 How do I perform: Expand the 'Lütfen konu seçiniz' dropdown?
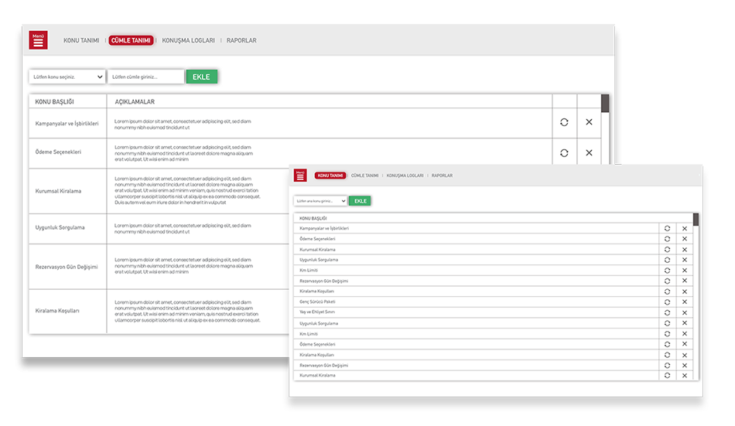tap(67, 77)
